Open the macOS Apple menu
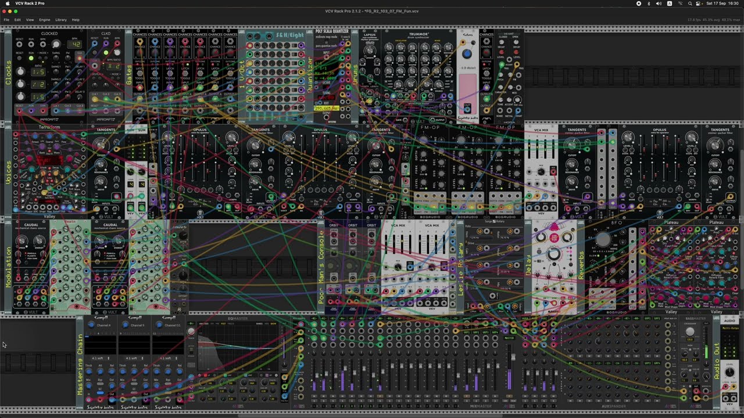The width and height of the screenshot is (744, 418). (7, 3)
